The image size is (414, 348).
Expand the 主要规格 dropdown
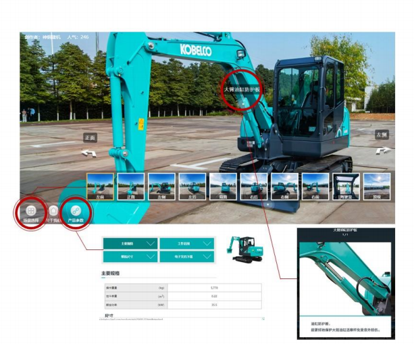(x=130, y=244)
